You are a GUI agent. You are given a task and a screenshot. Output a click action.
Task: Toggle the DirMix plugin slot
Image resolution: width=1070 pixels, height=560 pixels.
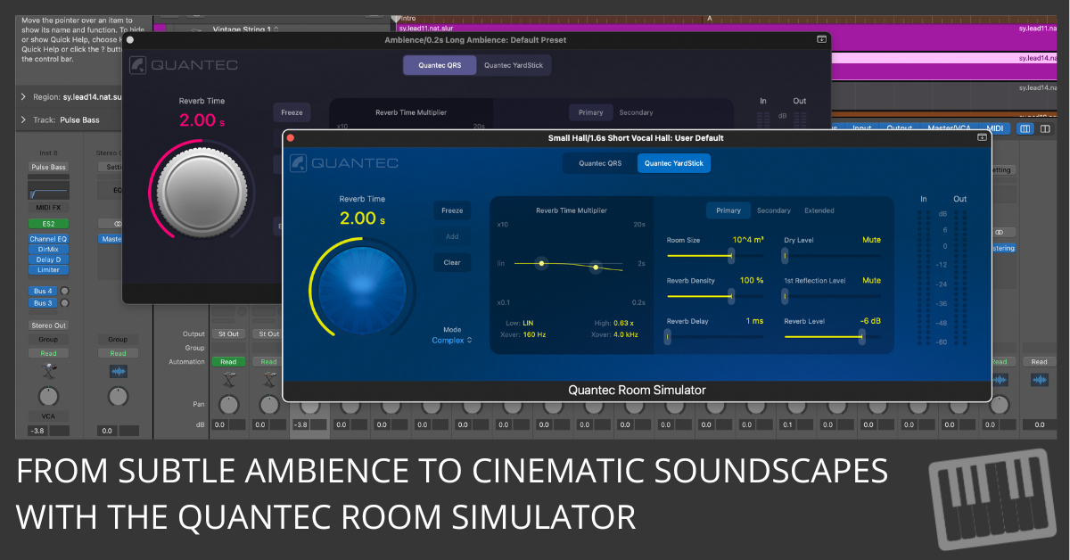48,250
